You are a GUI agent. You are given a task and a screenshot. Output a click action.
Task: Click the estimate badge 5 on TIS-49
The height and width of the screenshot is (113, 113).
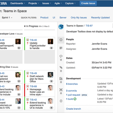pos(51,81)
